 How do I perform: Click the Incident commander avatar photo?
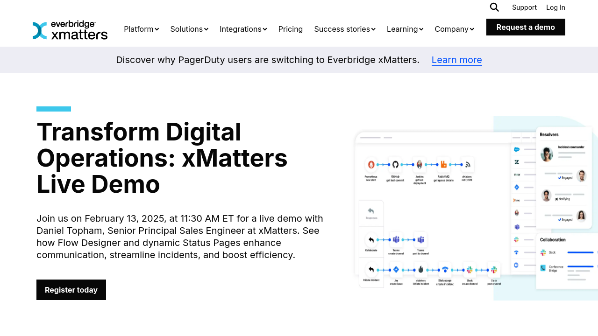tap(547, 154)
